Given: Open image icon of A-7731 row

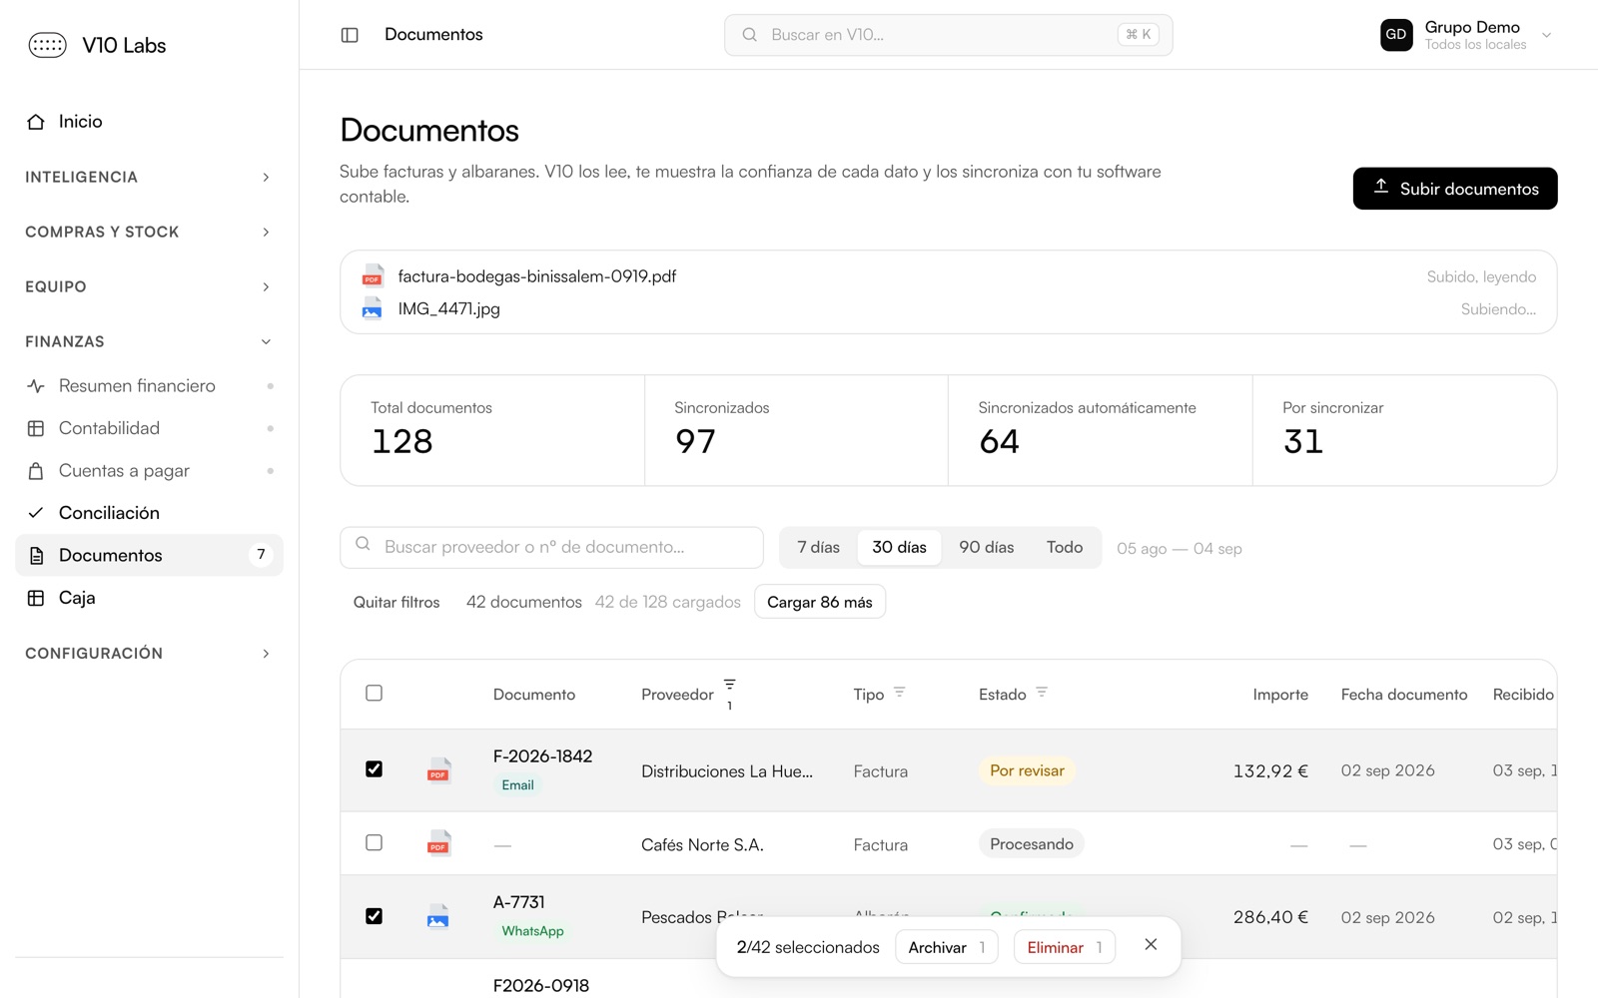Looking at the screenshot, I should tap(438, 917).
